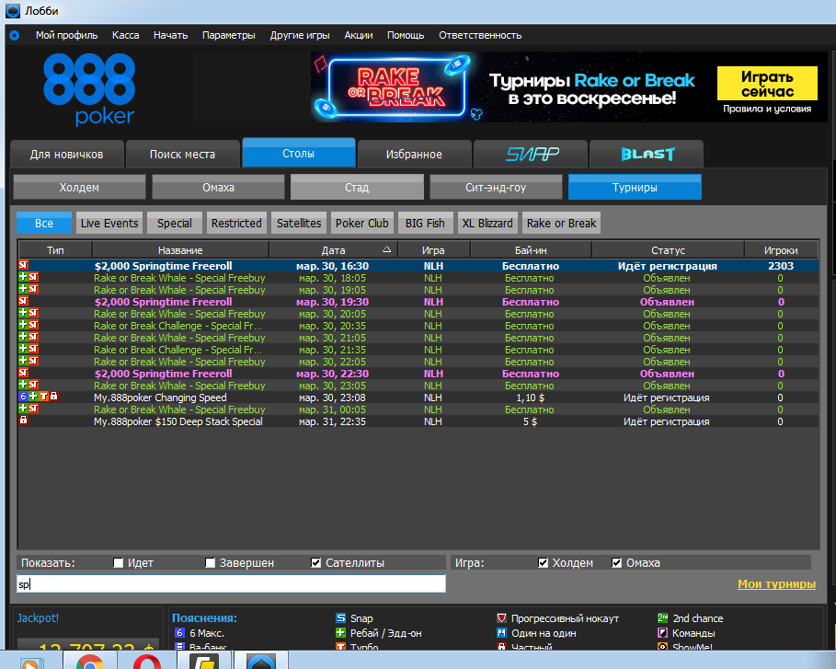Image resolution: width=836 pixels, height=669 pixels.
Task: Click the Snap icon in the legend
Action: pyautogui.click(x=340, y=618)
